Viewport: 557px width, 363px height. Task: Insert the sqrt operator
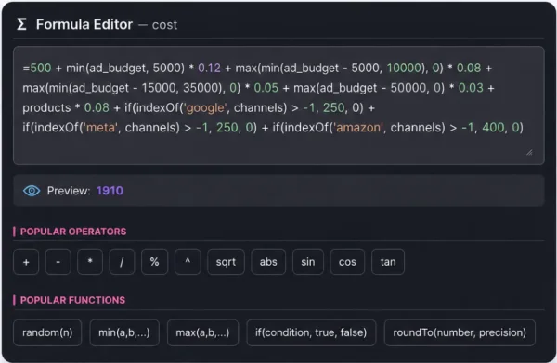[226, 262]
